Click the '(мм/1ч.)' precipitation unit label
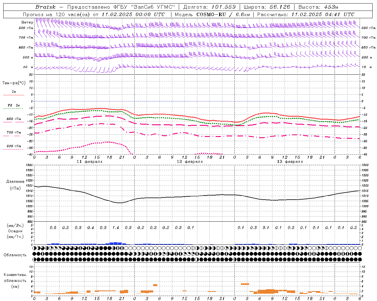Screen dimensions: 377x301 [x=15, y=237]
